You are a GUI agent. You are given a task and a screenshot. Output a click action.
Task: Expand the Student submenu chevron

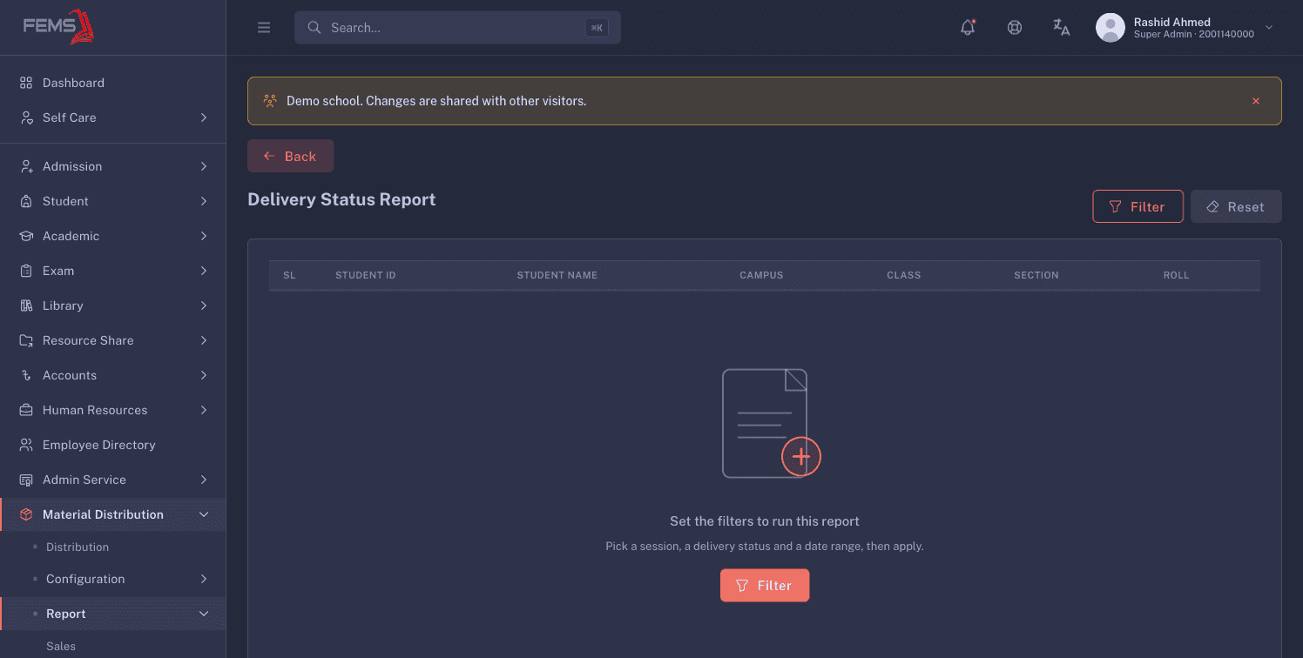(204, 201)
